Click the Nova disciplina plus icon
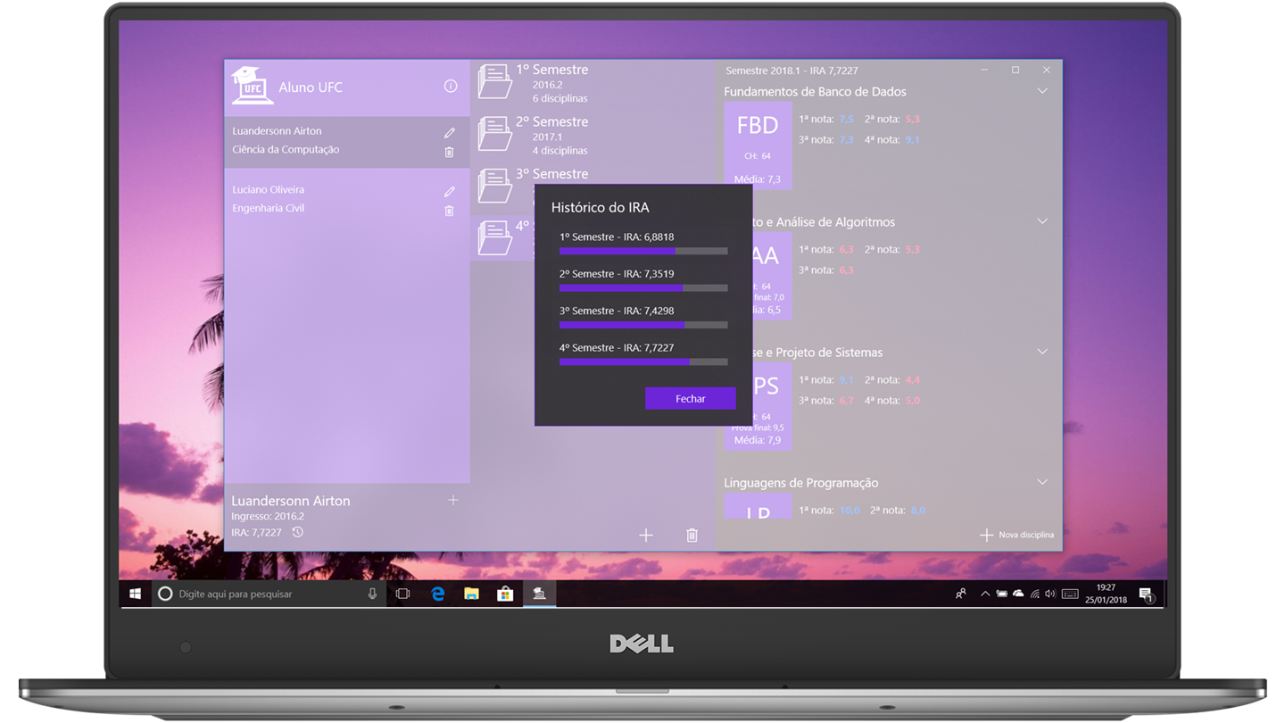Viewport: 1285px width, 723px height. click(986, 535)
